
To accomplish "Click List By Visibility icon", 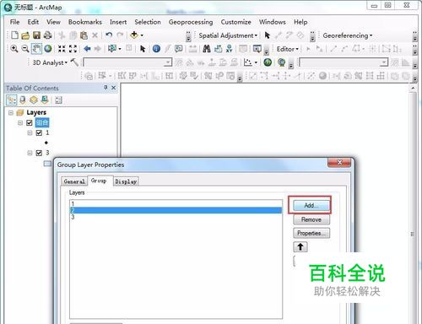I will click(34, 100).
